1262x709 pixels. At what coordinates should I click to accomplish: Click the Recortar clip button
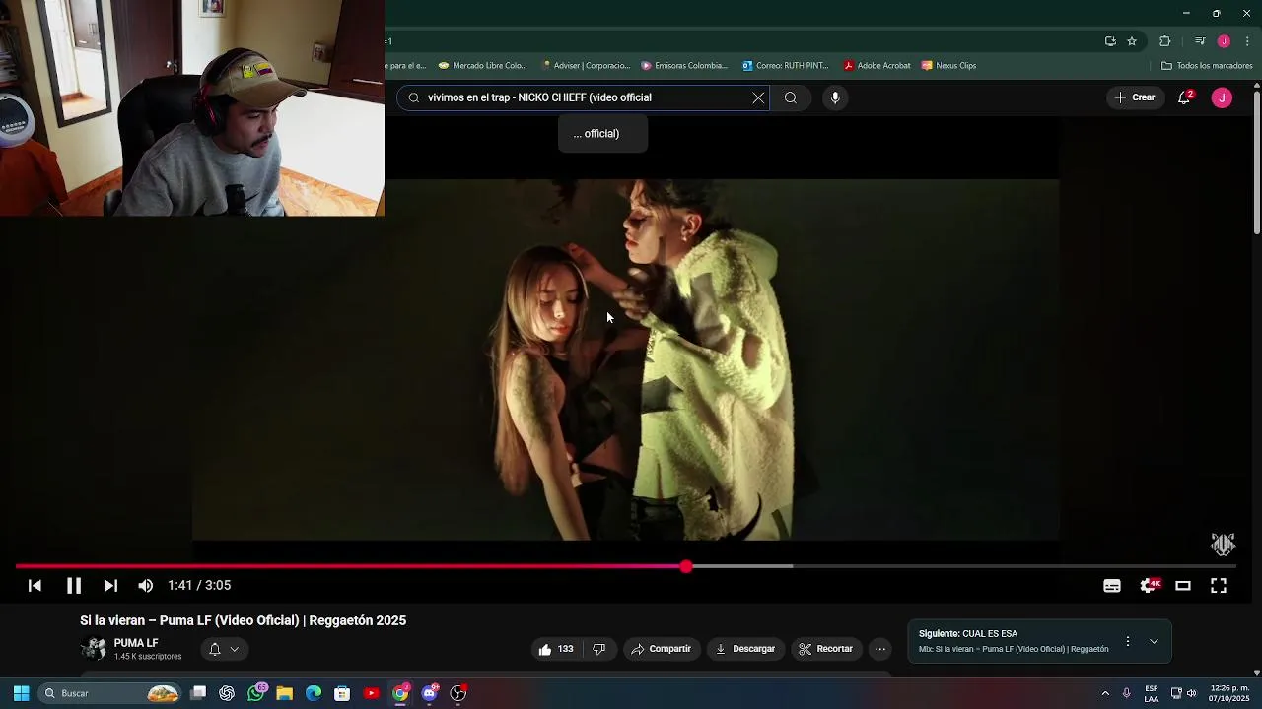tap(825, 649)
